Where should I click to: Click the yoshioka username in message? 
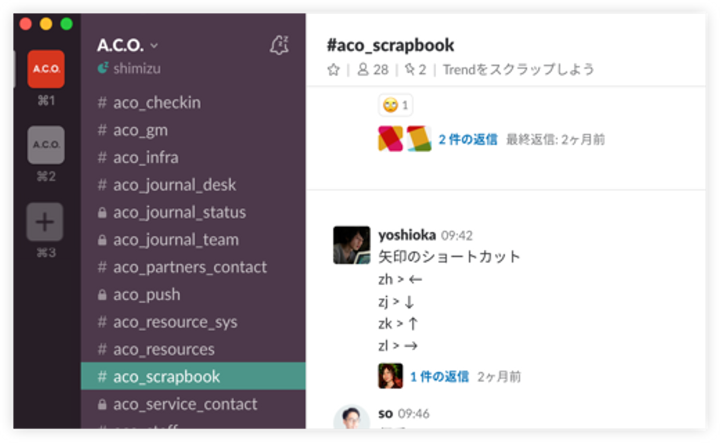pyautogui.click(x=406, y=235)
